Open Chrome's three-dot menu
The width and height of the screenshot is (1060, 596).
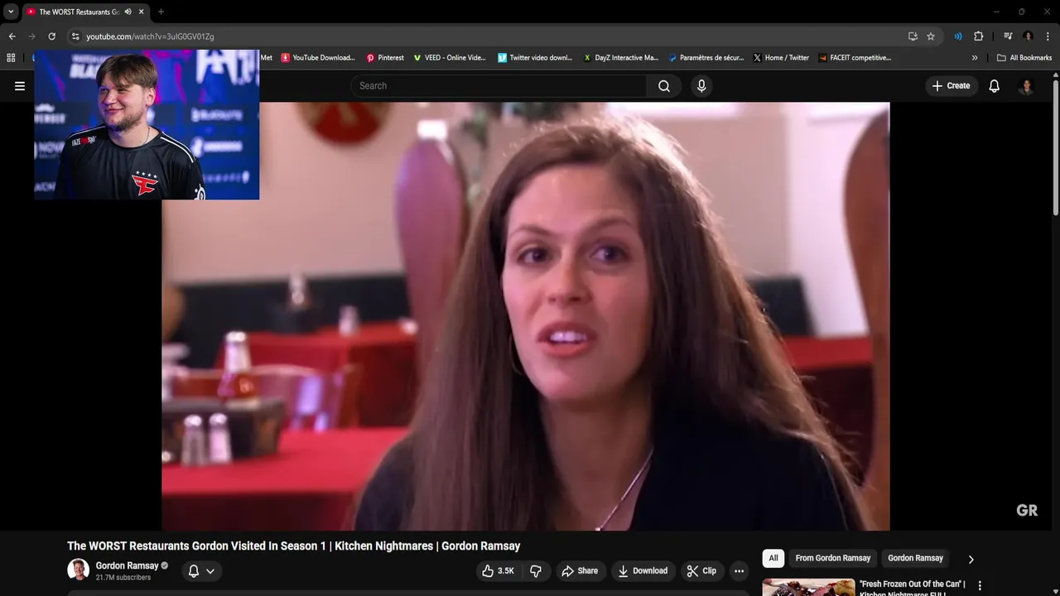click(1048, 36)
